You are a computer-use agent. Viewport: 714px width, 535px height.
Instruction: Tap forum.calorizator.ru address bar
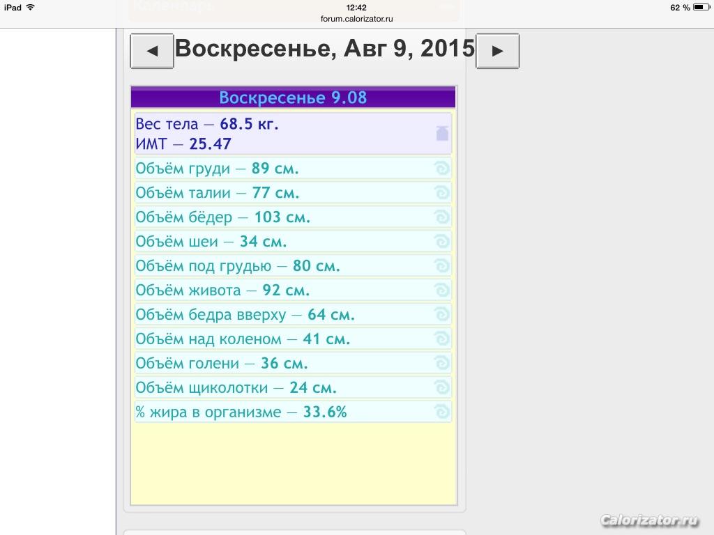356,19
